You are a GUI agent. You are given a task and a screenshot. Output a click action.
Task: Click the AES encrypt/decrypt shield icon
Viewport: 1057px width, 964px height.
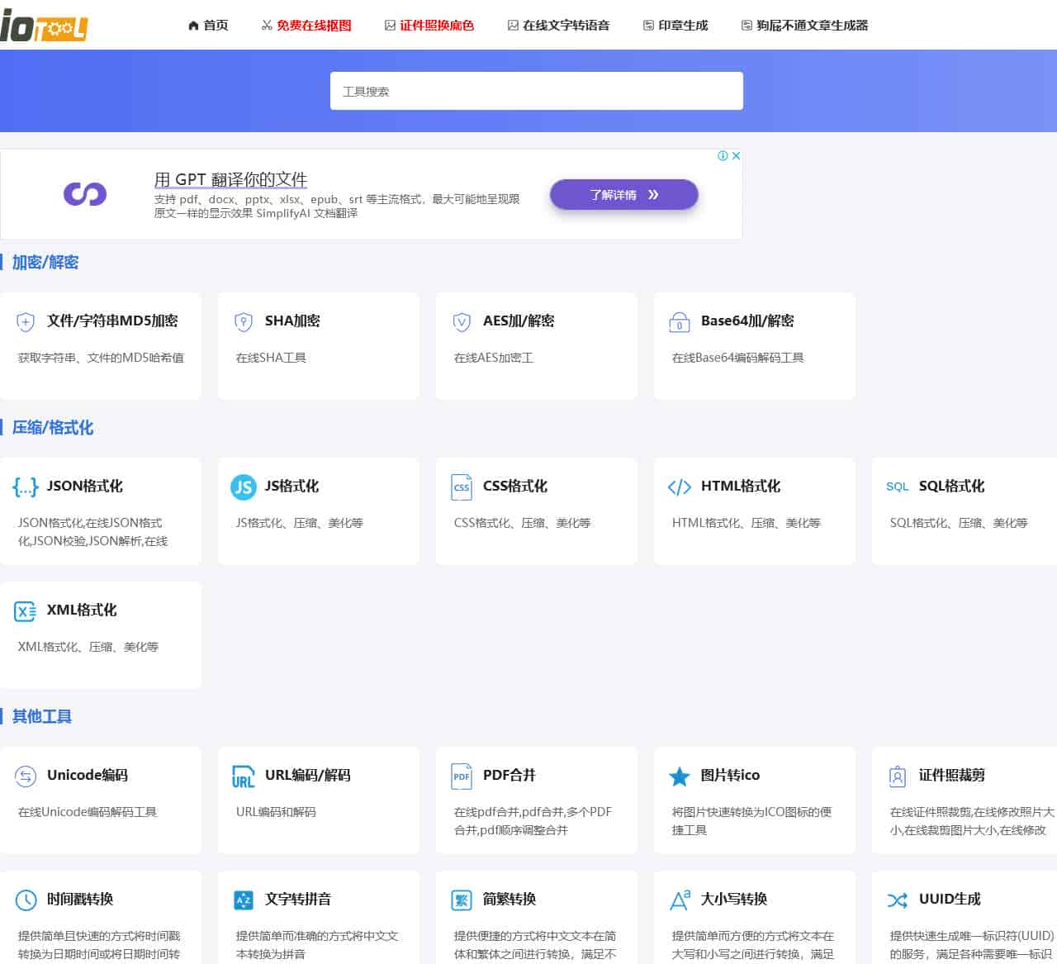pos(462,322)
